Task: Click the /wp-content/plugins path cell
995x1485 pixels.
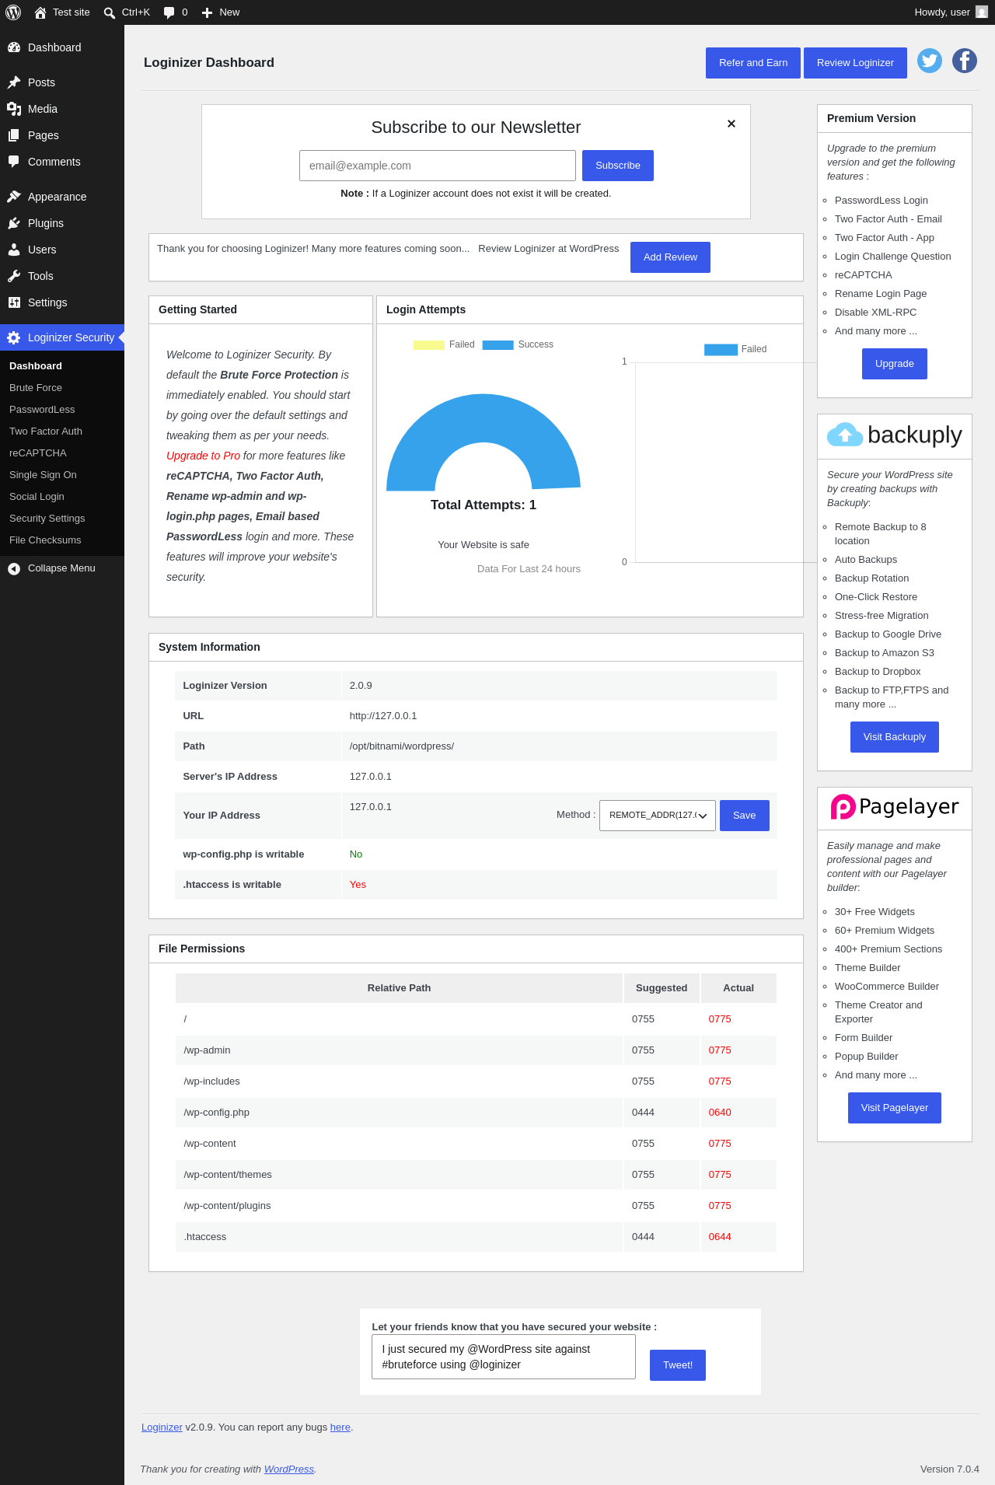Action: [x=399, y=1206]
